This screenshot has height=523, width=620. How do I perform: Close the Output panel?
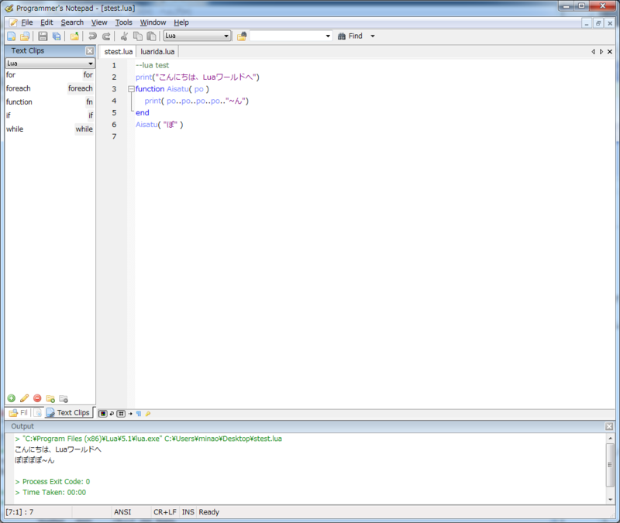point(609,427)
